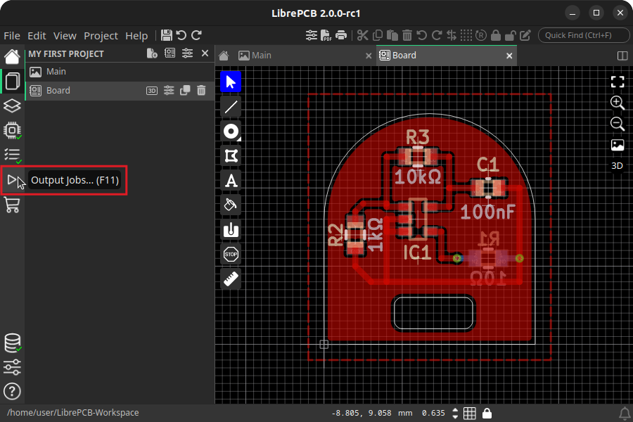Select the Draw Polygon tool
Screen dimensions: 633x422
click(231, 155)
